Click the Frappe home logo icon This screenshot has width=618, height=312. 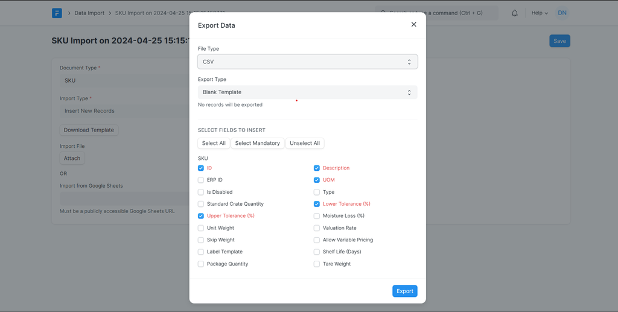coord(57,13)
